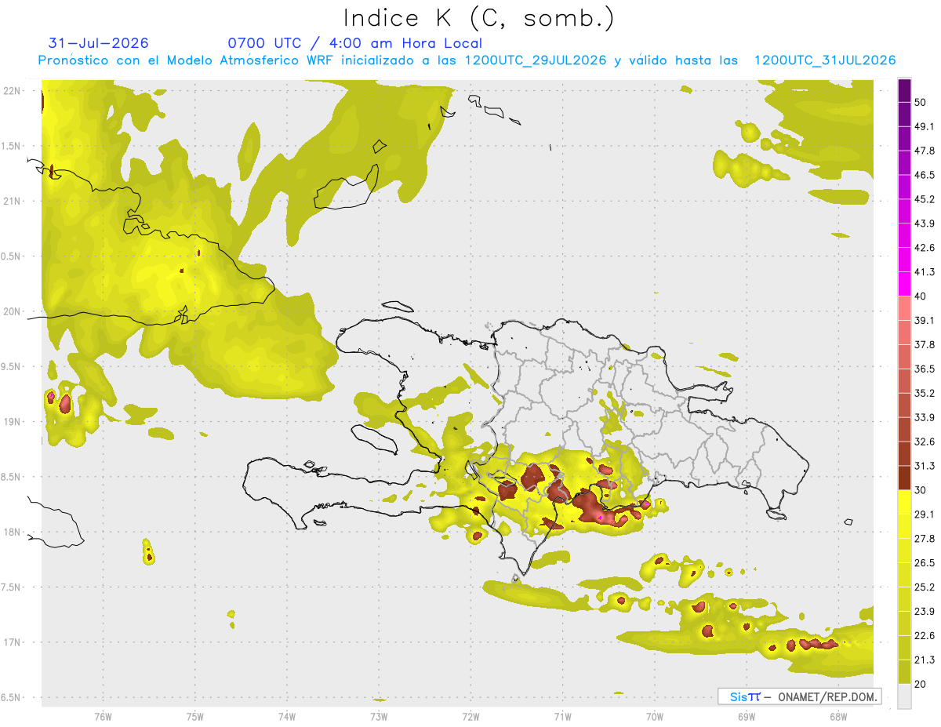Click colorbar value "43.9"
Image resolution: width=941 pixels, height=727 pixels.
tap(925, 224)
